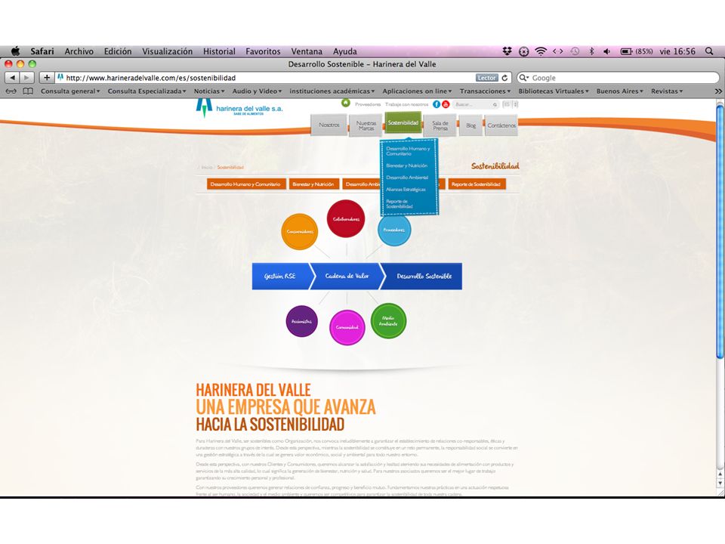Open the Visualización menu
The height and width of the screenshot is (544, 725).
pyautogui.click(x=167, y=51)
